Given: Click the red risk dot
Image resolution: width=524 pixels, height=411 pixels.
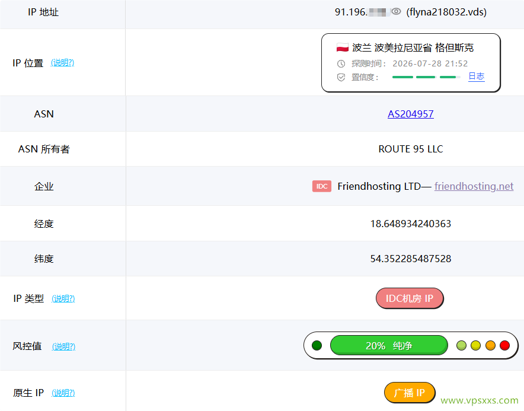Looking at the screenshot, I should (504, 345).
